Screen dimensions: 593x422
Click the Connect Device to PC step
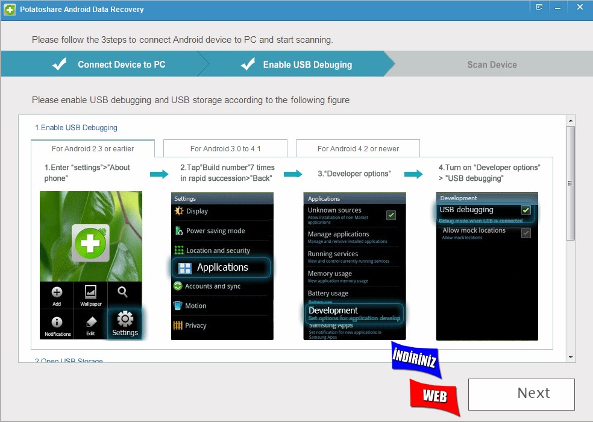[104, 64]
